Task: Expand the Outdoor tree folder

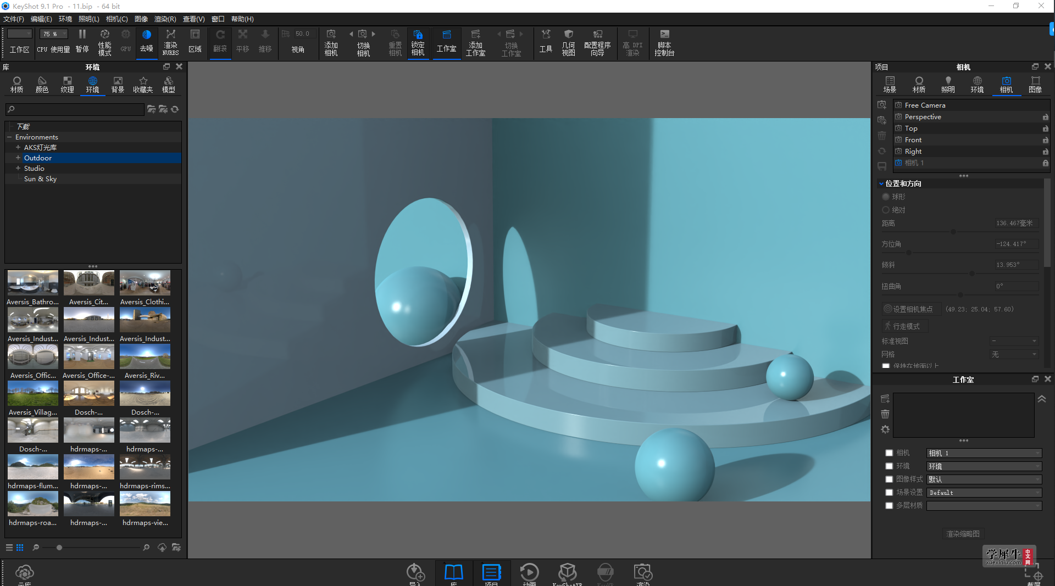Action: click(18, 158)
